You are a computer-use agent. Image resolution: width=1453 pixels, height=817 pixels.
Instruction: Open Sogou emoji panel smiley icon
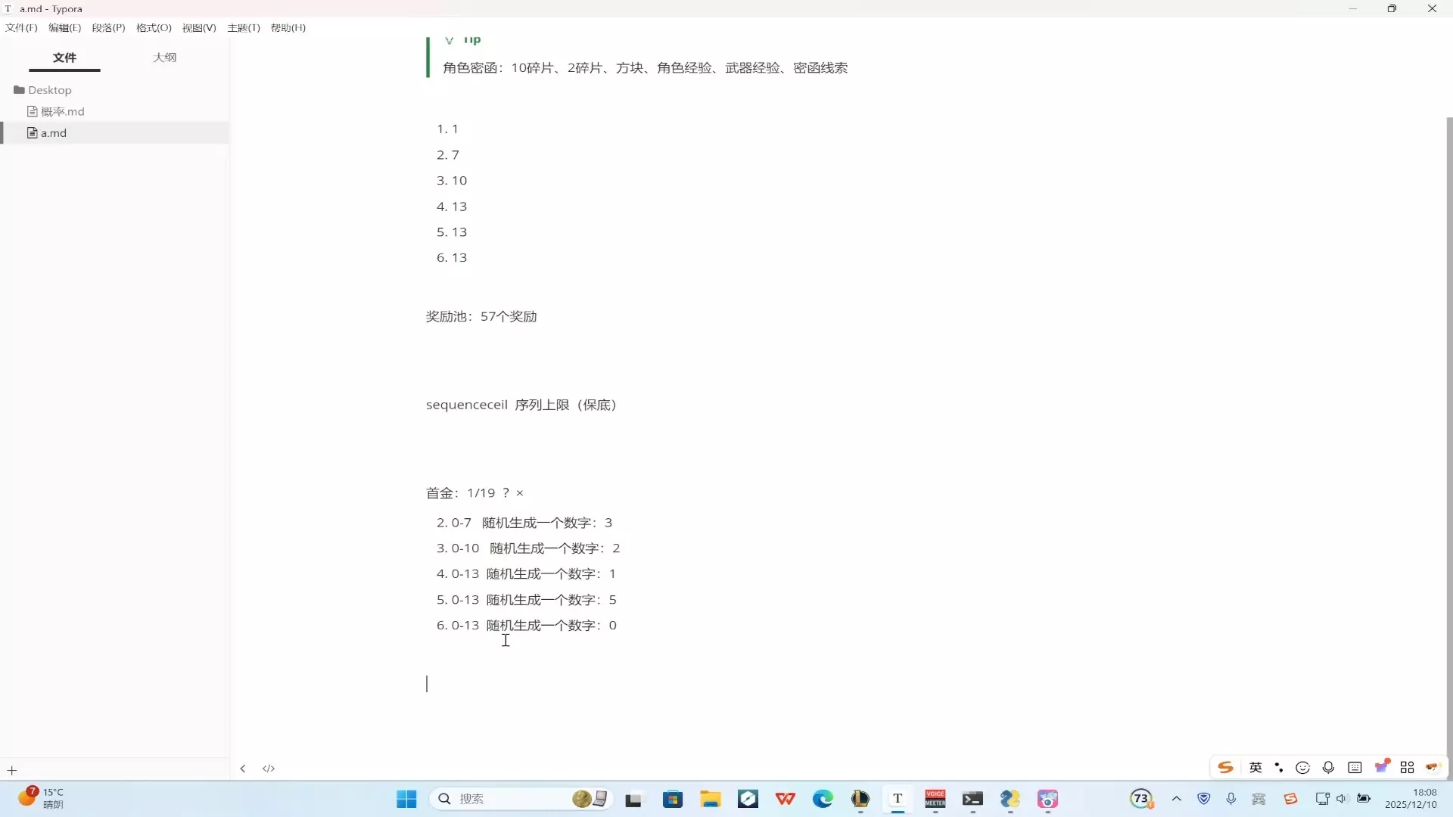[x=1302, y=768]
